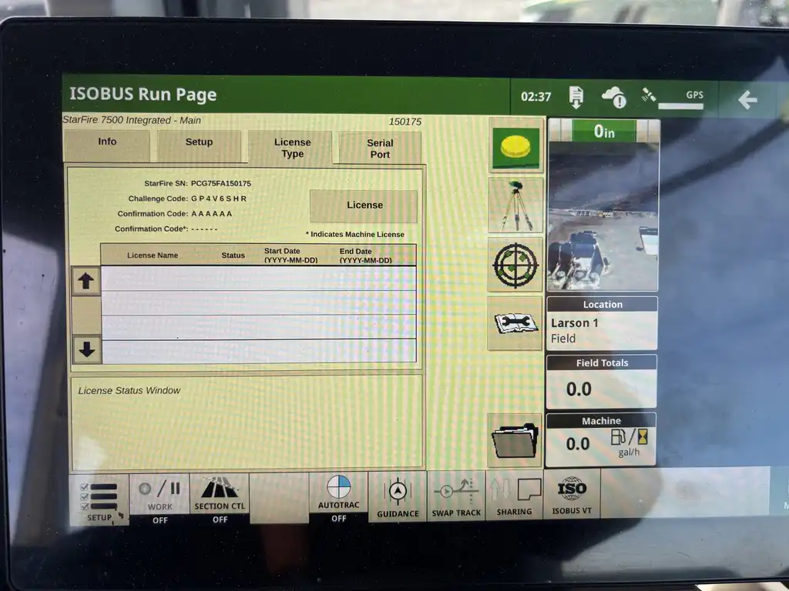
Task: Open the camera view thumbnail
Action: click(x=603, y=216)
